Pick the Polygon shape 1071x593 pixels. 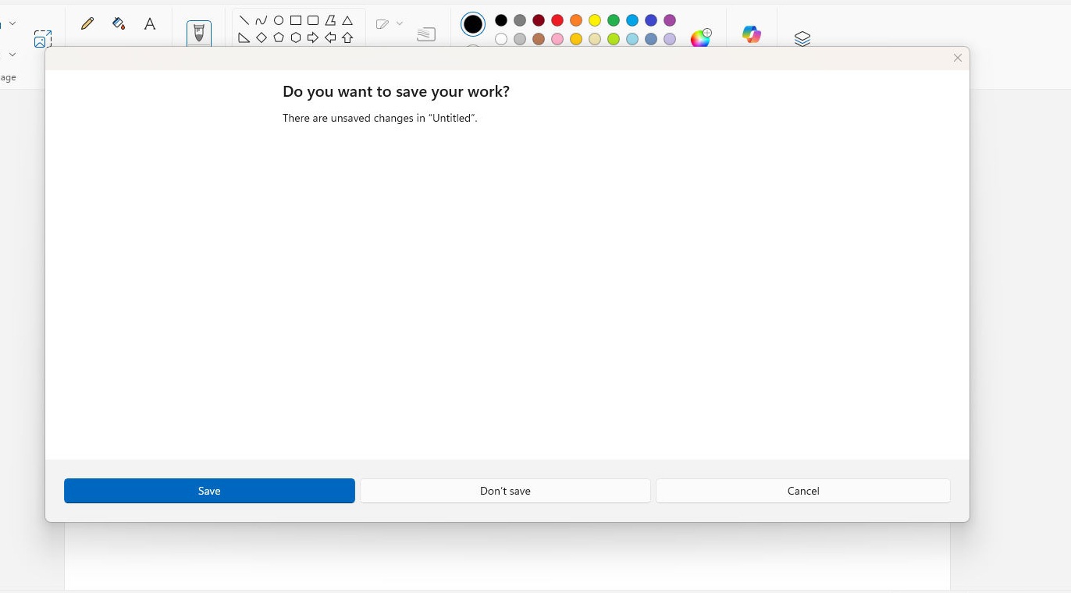[330, 20]
